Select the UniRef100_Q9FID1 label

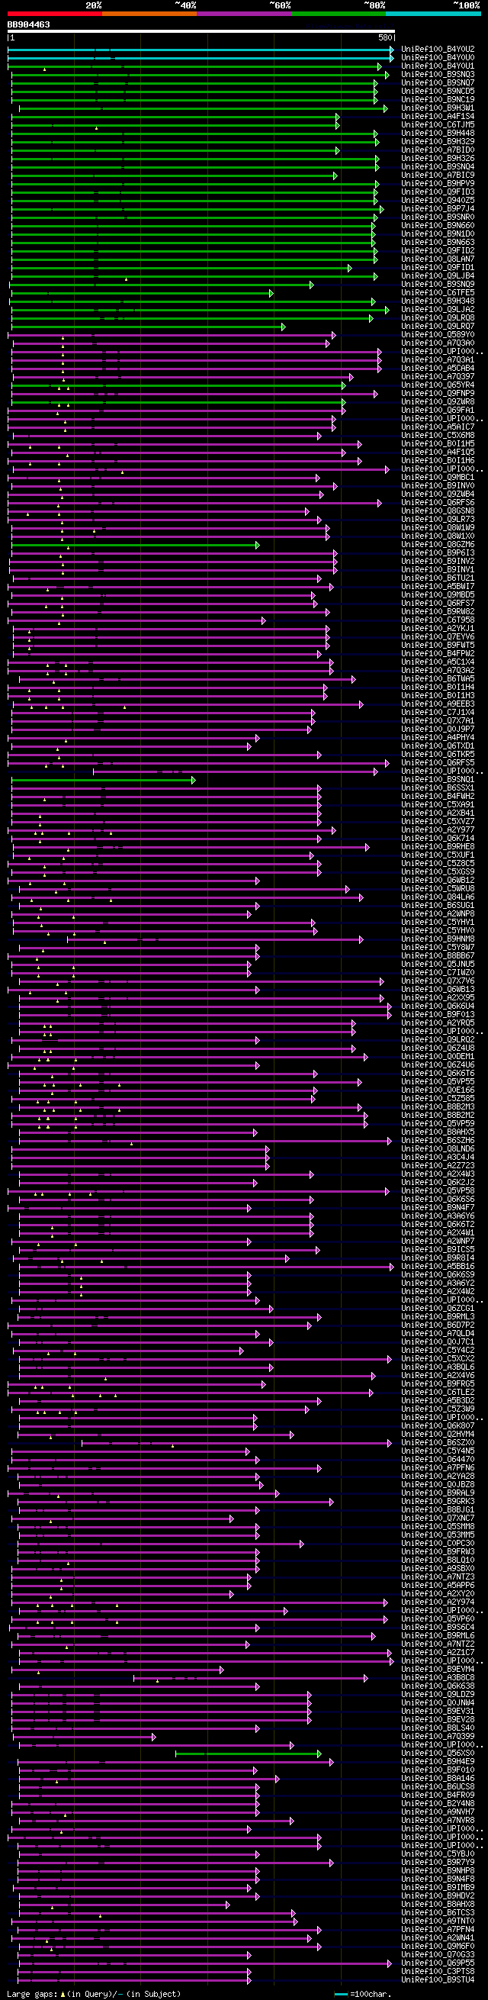(x=438, y=268)
